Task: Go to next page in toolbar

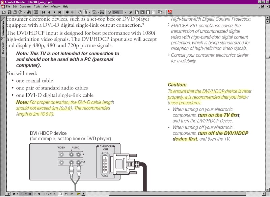Action: [54, 12]
